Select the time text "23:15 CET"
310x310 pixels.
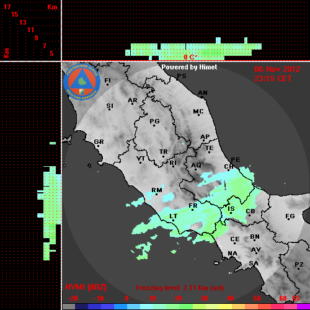click(273, 79)
